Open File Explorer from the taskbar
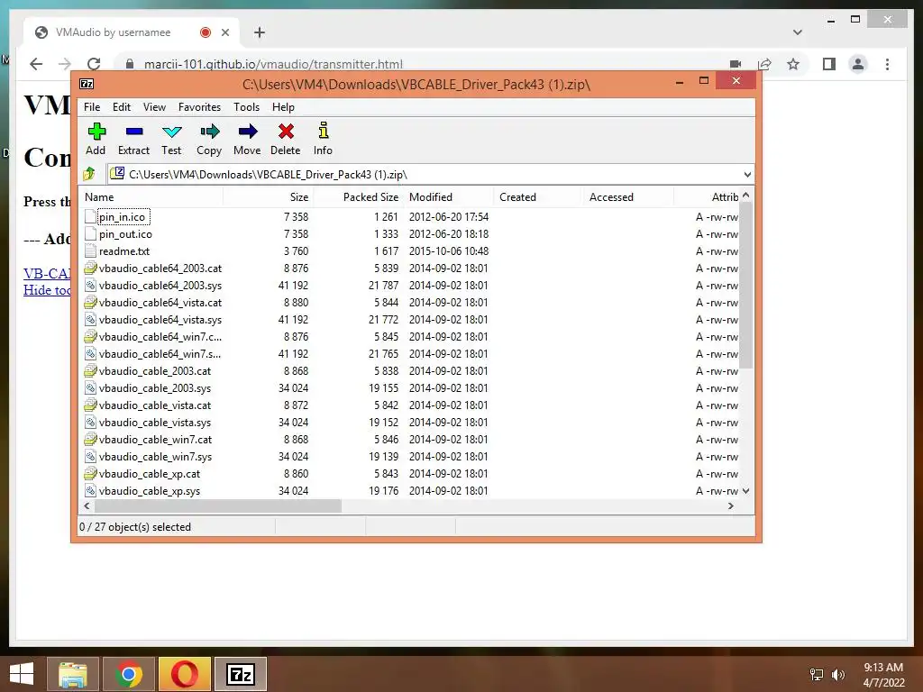This screenshot has height=692, width=923. click(72, 674)
